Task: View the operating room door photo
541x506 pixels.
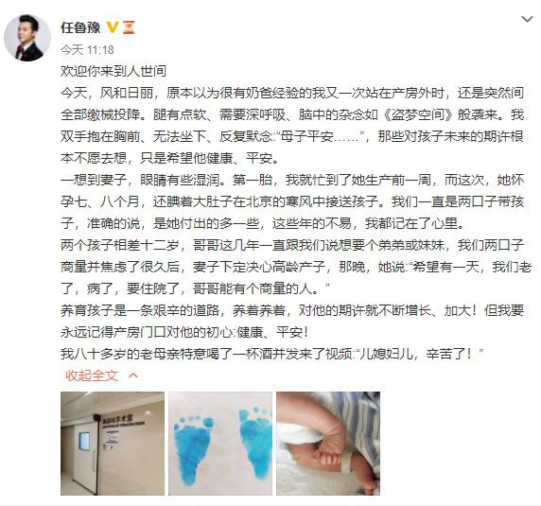Action: 113,444
